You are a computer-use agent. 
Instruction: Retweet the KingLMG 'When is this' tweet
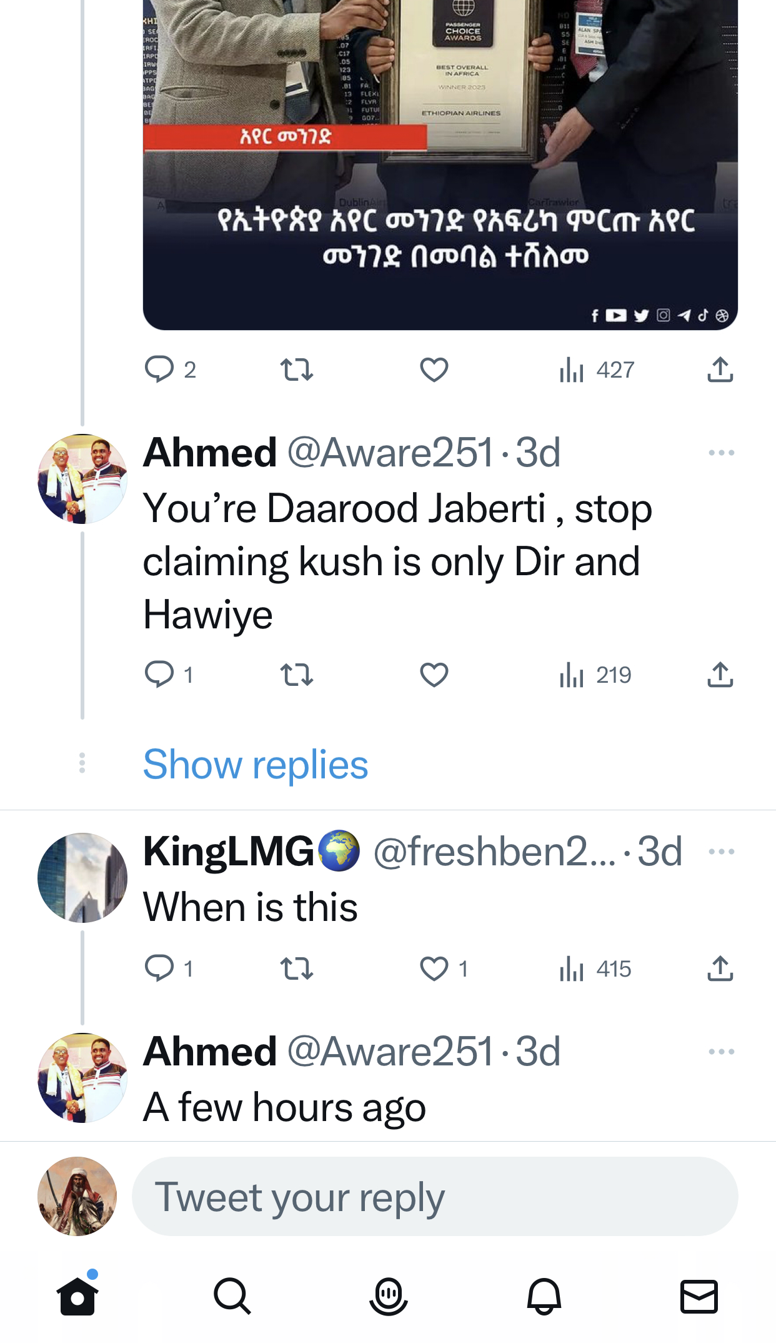pos(296,969)
